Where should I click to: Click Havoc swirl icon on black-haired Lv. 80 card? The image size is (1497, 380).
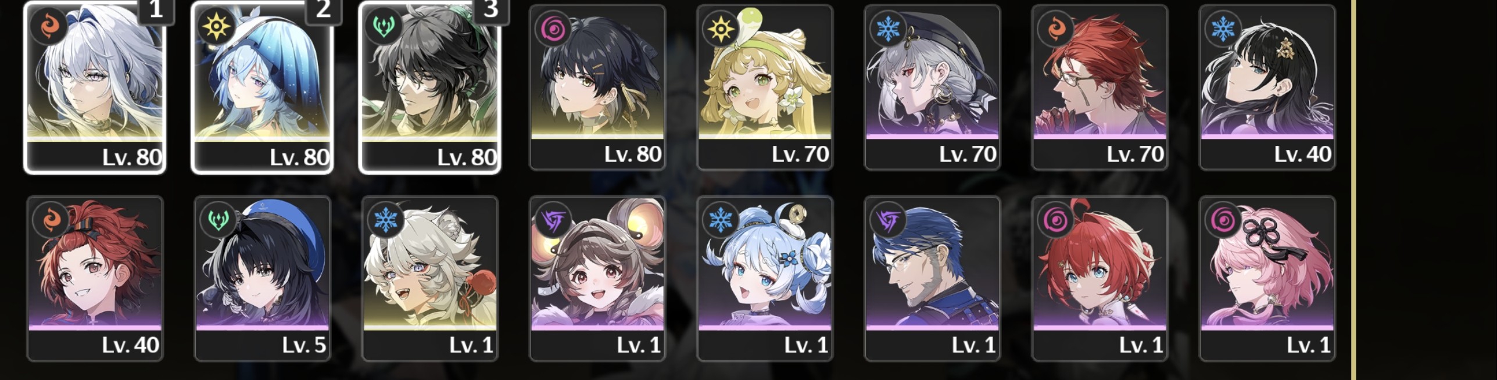tap(551, 29)
